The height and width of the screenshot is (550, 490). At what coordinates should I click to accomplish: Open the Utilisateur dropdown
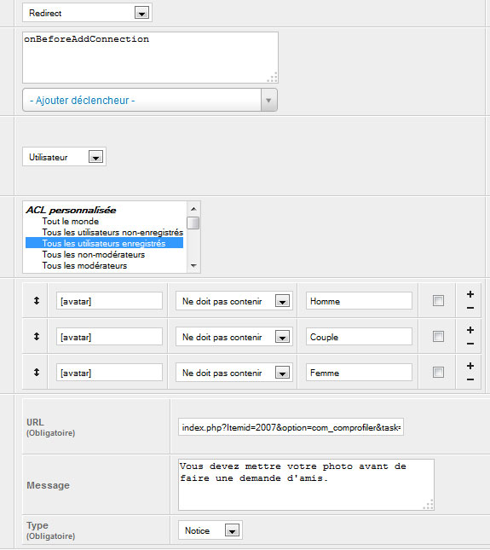64,157
